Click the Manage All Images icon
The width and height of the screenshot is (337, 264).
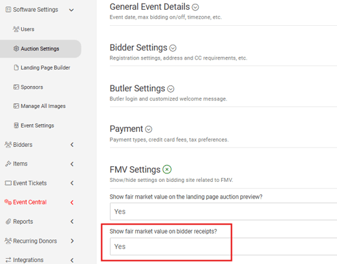(16, 106)
